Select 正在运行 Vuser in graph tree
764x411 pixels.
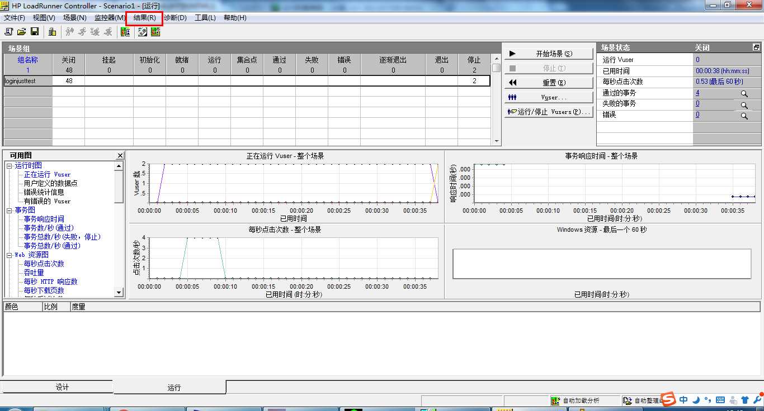pos(47,174)
